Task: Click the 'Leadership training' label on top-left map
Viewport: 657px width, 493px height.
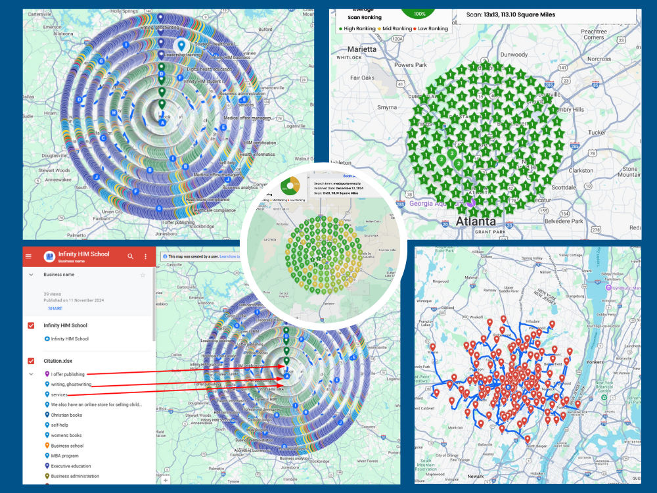Action: point(182,55)
